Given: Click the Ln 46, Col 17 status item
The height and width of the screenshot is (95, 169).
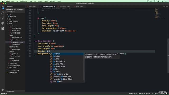Looking at the screenshot, I should (x=133, y=93).
